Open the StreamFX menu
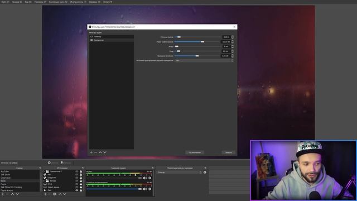 (x=108, y=2)
